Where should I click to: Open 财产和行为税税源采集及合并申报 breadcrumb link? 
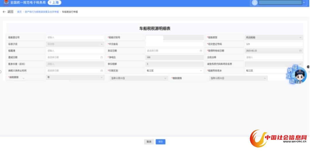click(42, 12)
